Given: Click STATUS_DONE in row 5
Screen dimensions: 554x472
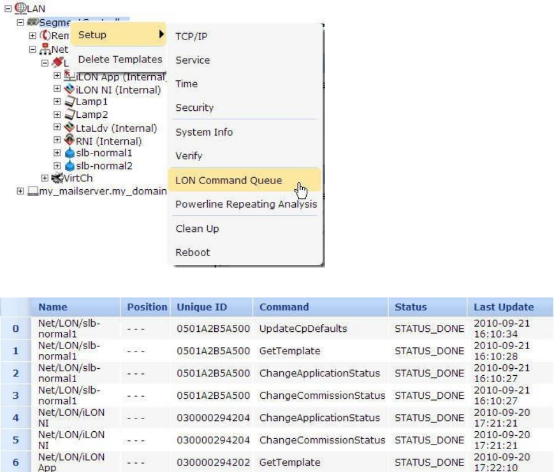Looking at the screenshot, I should click(429, 440).
